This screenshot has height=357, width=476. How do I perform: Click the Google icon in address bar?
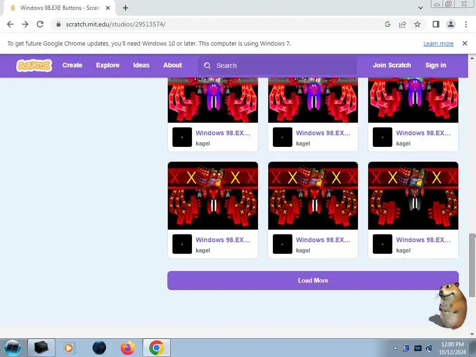coord(387,24)
